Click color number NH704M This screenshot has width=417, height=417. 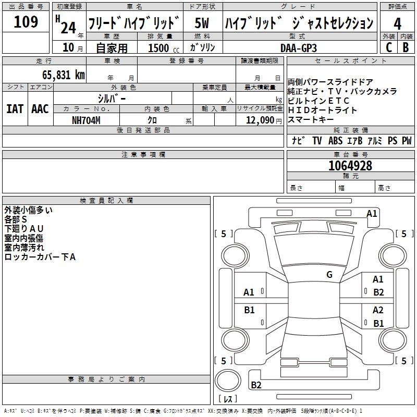[x=86, y=120]
